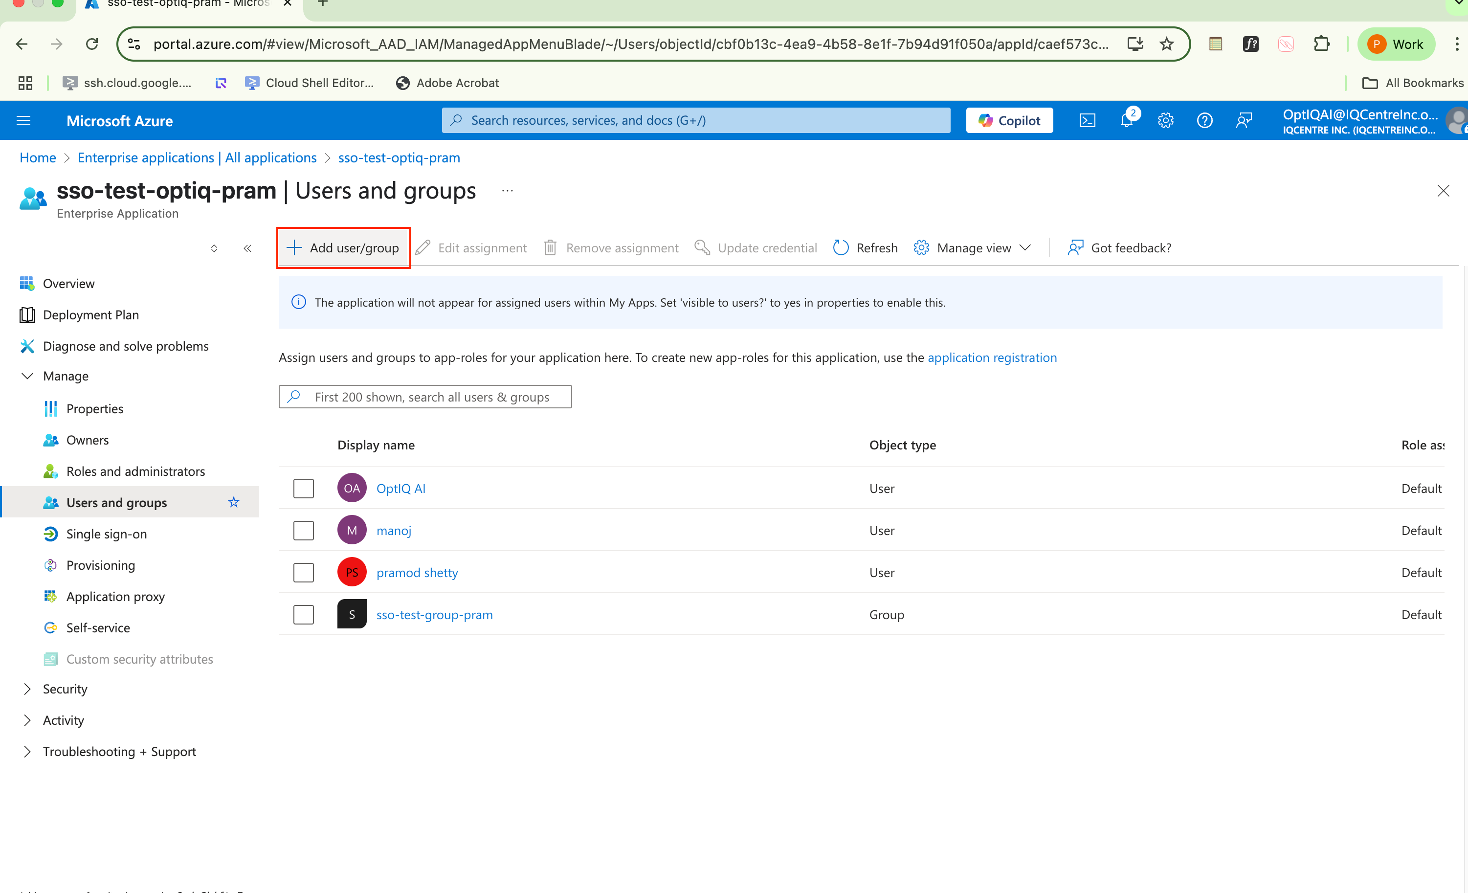The width and height of the screenshot is (1468, 893).
Task: Click the Add user/group button
Action: tap(343, 248)
